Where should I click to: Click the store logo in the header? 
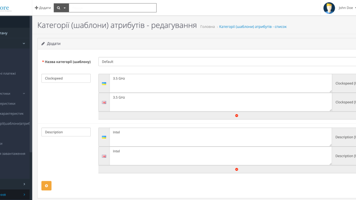(5, 8)
